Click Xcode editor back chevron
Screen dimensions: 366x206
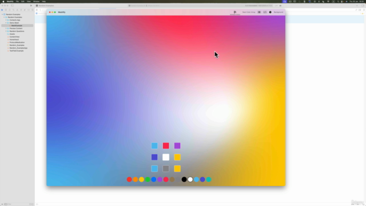pyautogui.click(x=40, y=10)
